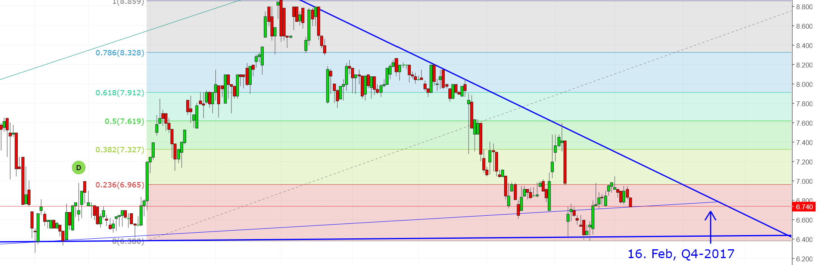The image size is (820, 265).
Task: Click the 6.200 price axis label
Action: point(804,259)
